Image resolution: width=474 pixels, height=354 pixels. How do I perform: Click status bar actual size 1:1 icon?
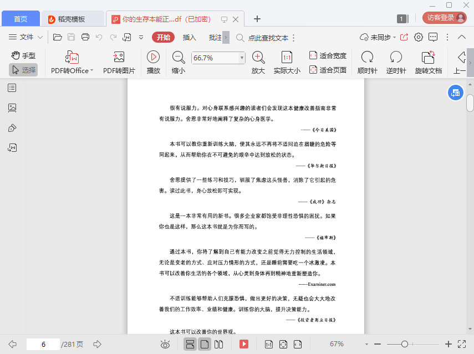[269, 344]
